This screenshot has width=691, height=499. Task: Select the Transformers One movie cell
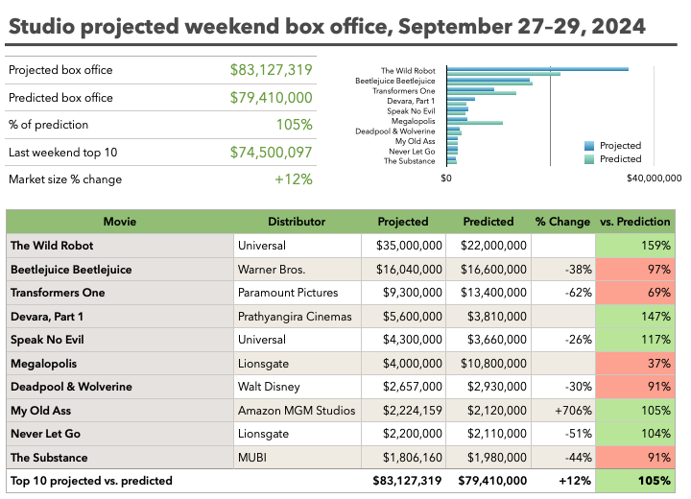tap(120, 293)
